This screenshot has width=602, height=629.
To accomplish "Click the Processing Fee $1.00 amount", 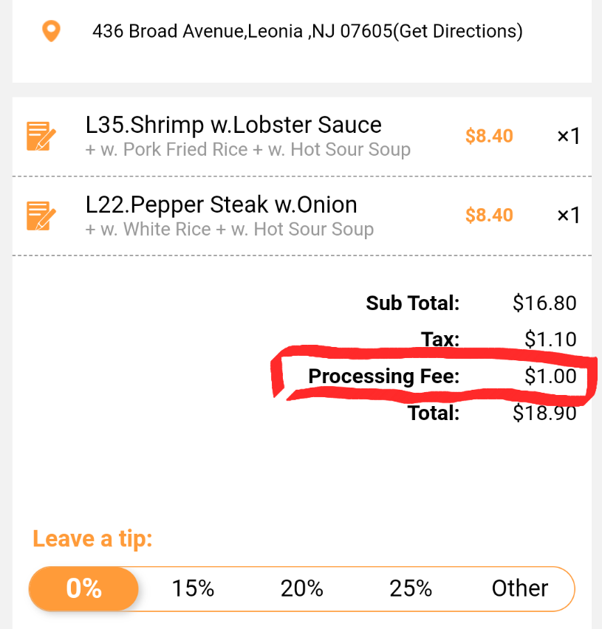I will point(550,377).
